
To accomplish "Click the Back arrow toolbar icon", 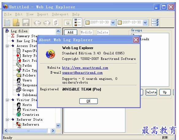I will pyautogui.click(x=37, y=22).
